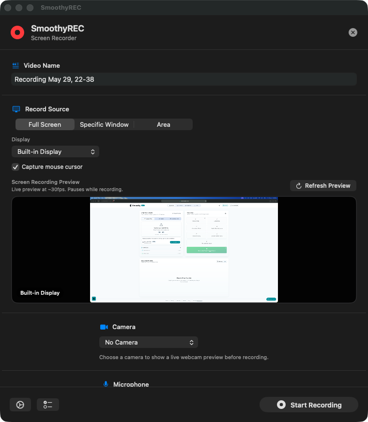Start Recording with the bottom button

tap(309, 405)
